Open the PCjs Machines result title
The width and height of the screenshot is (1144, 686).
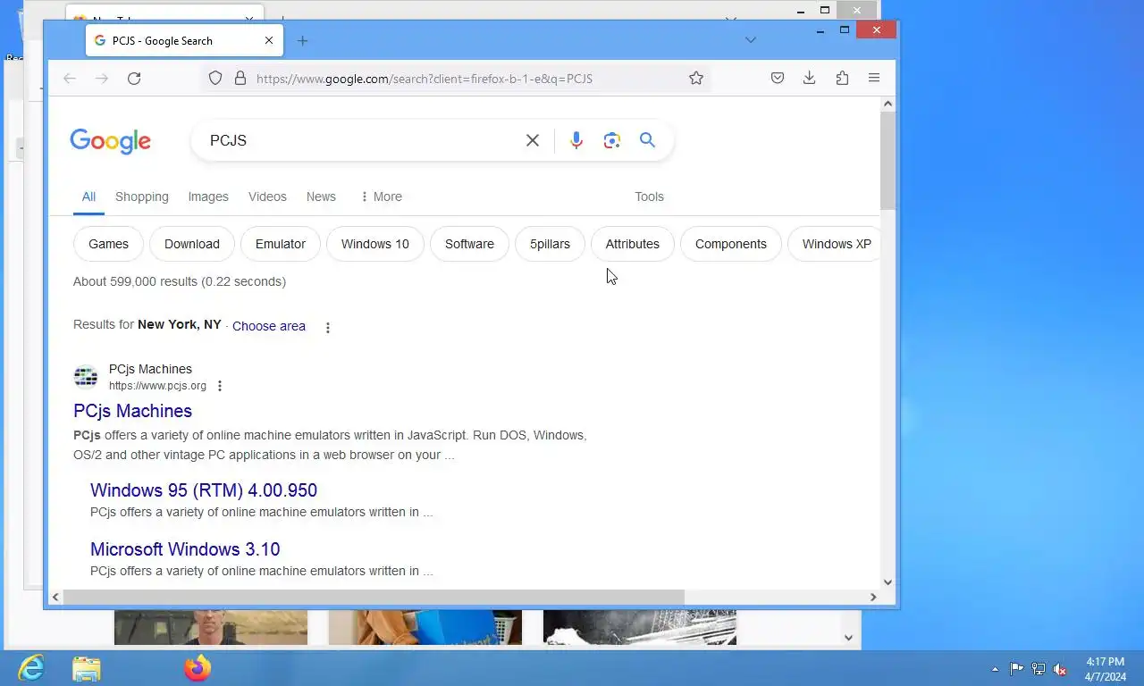(x=132, y=411)
